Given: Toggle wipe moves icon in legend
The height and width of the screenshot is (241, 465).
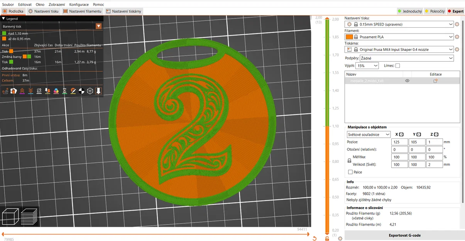Looking at the screenshot, I should tap(14, 91).
